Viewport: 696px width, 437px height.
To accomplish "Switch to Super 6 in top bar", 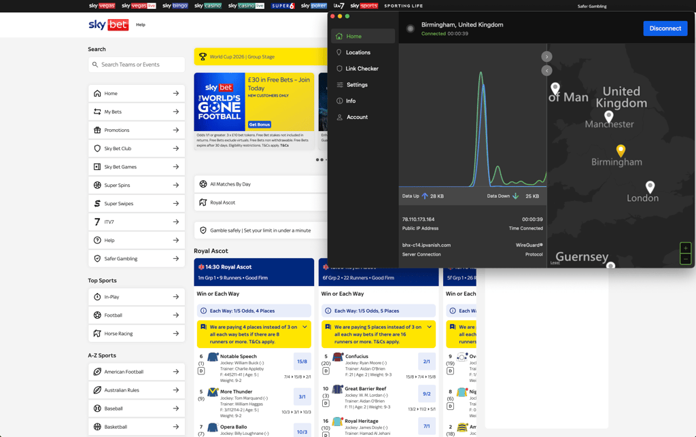I will pyautogui.click(x=283, y=5).
